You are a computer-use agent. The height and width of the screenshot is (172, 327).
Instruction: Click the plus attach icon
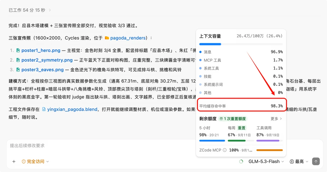click(14, 161)
